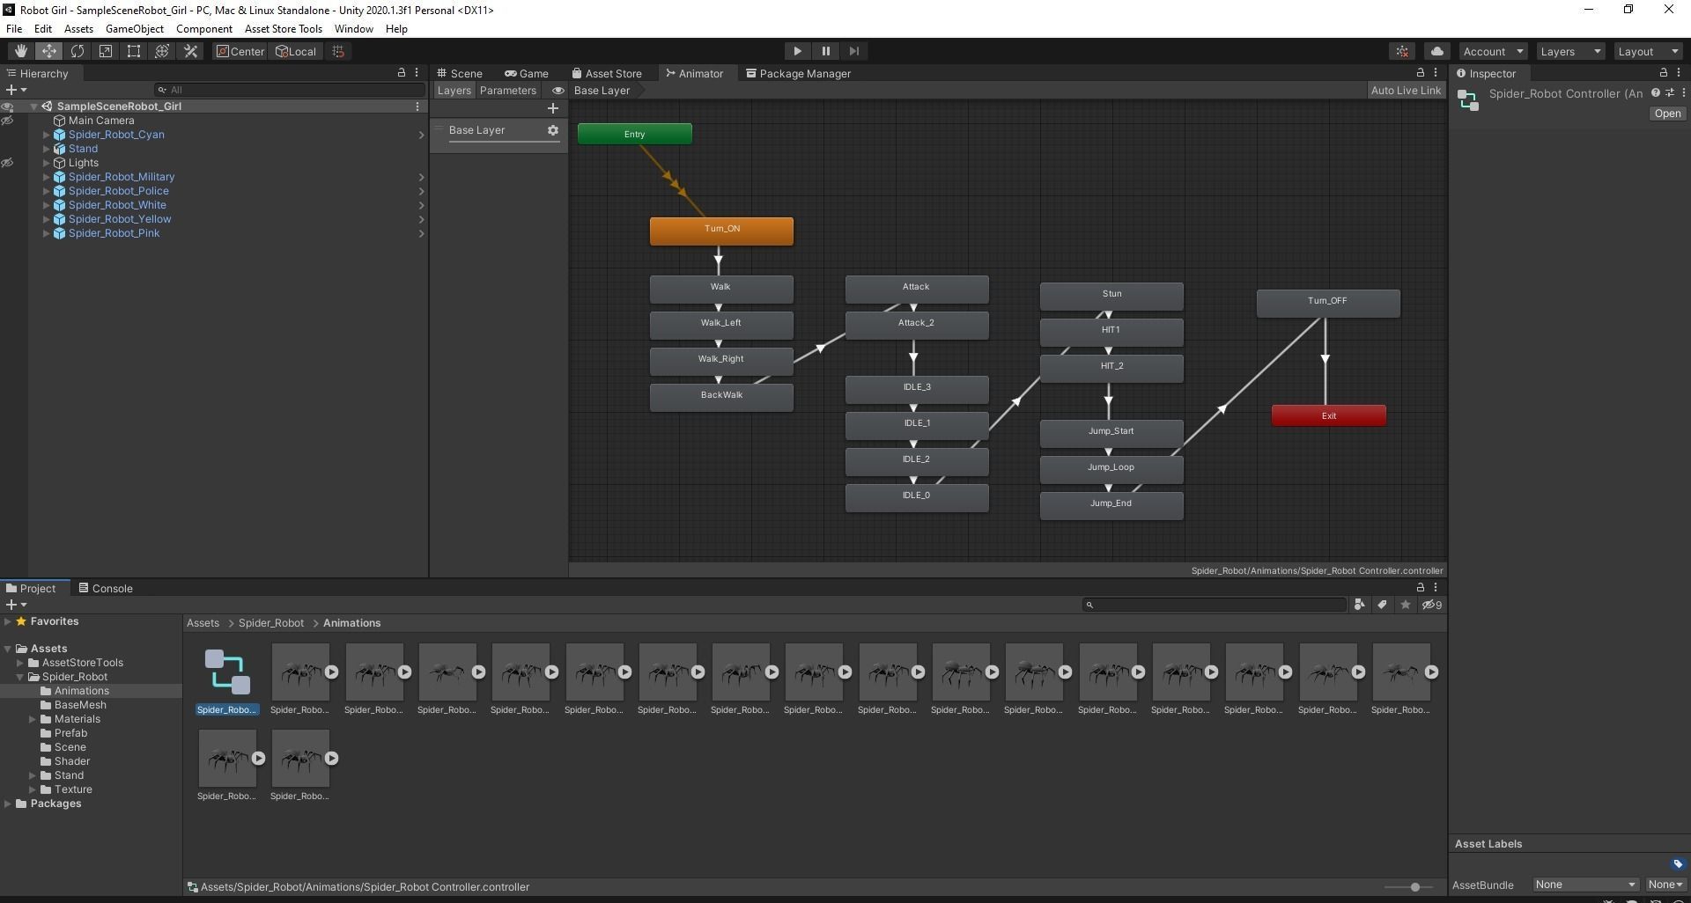Open Base Layer settings gear
Image resolution: width=1691 pixels, height=903 pixels.
pyautogui.click(x=553, y=130)
